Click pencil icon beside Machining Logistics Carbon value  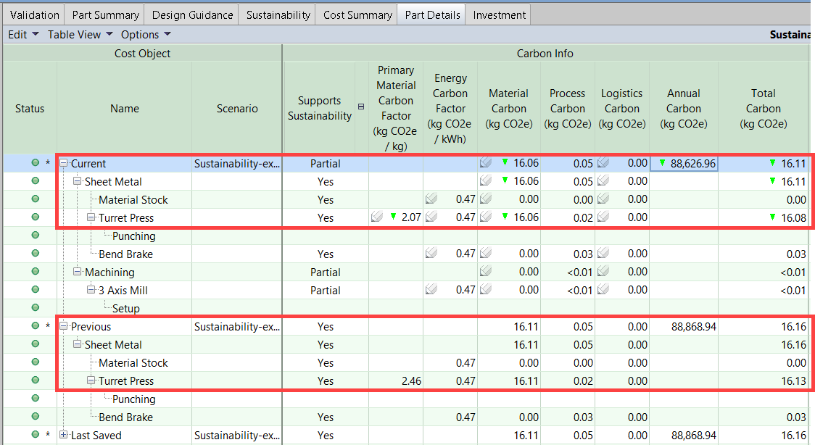[x=603, y=271]
